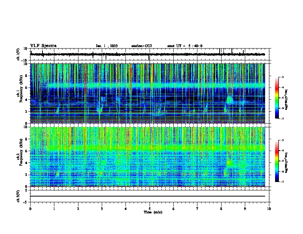Select the ch.1 "Frequency (kHz)" axis label
The image size is (303, 234).
coord(21,89)
